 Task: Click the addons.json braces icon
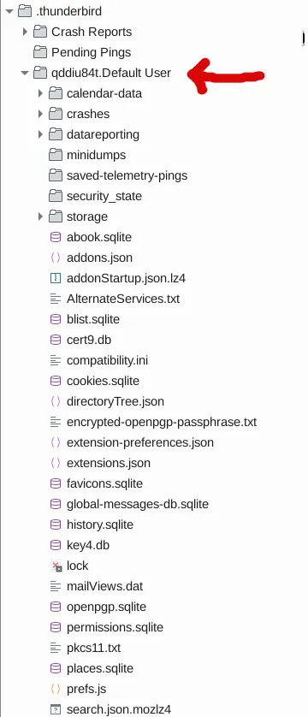coord(56,258)
